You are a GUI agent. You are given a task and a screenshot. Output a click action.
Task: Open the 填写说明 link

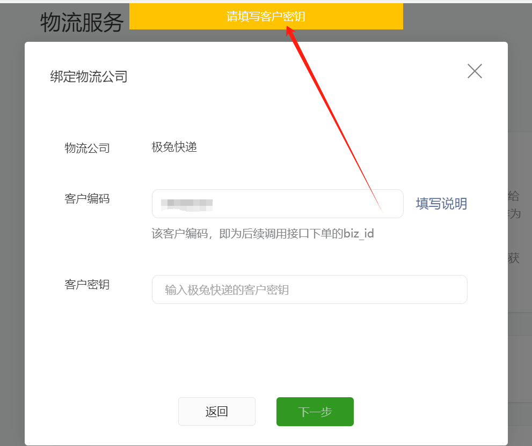[x=441, y=204]
